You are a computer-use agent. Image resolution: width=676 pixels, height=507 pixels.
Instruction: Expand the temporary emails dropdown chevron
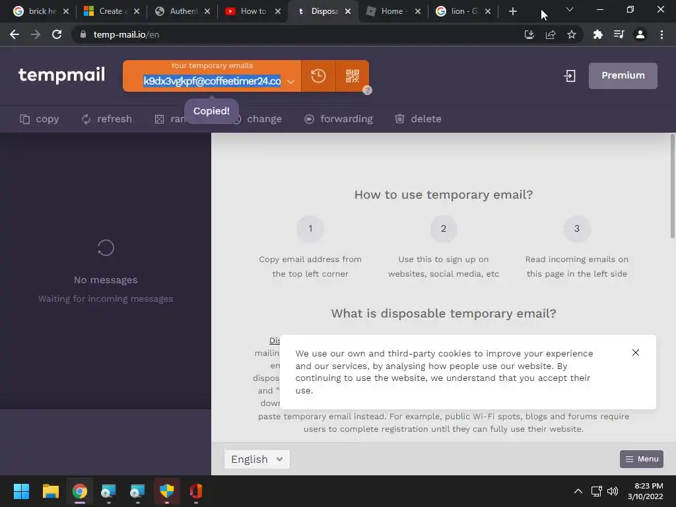click(x=291, y=81)
